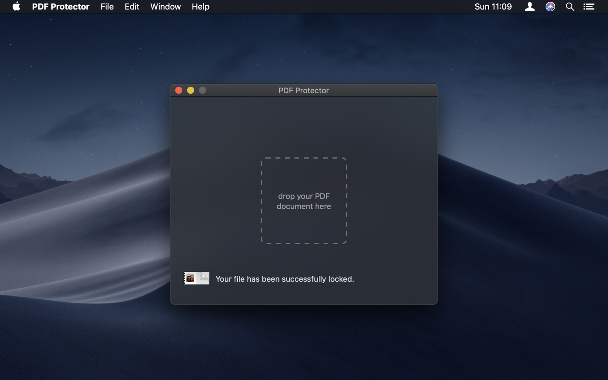This screenshot has height=380, width=608.
Task: Click the Sun 11:09 clock
Action: [x=493, y=7]
